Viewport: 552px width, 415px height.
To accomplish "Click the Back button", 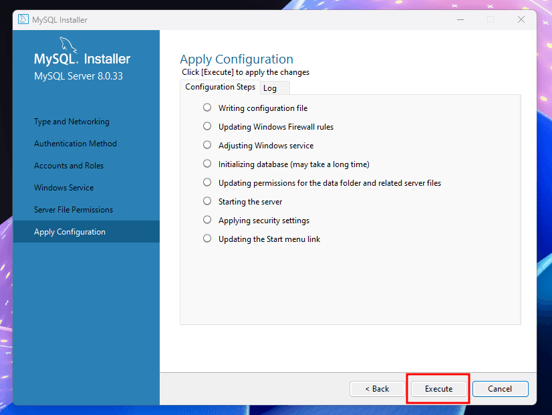I will click(x=377, y=388).
